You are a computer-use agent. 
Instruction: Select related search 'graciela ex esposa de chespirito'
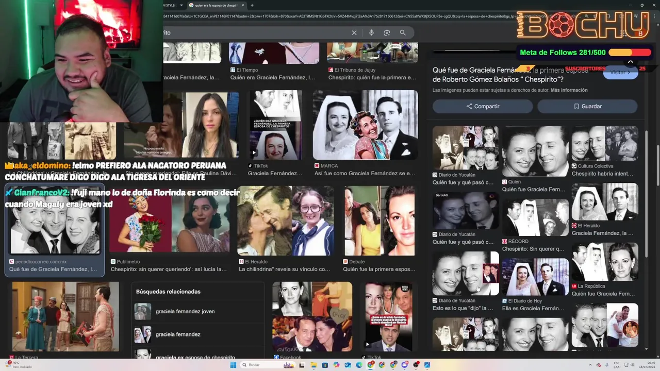point(197,356)
